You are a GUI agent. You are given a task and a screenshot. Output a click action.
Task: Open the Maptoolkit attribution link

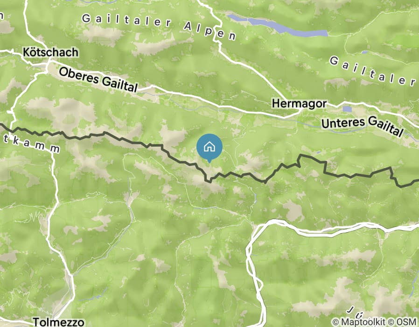(363, 322)
